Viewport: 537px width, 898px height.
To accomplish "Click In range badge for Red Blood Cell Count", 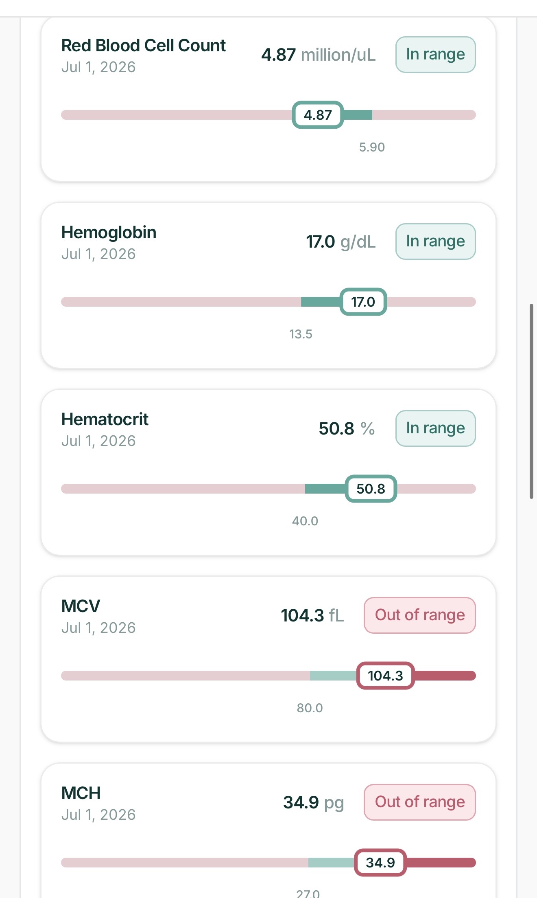I will point(435,55).
